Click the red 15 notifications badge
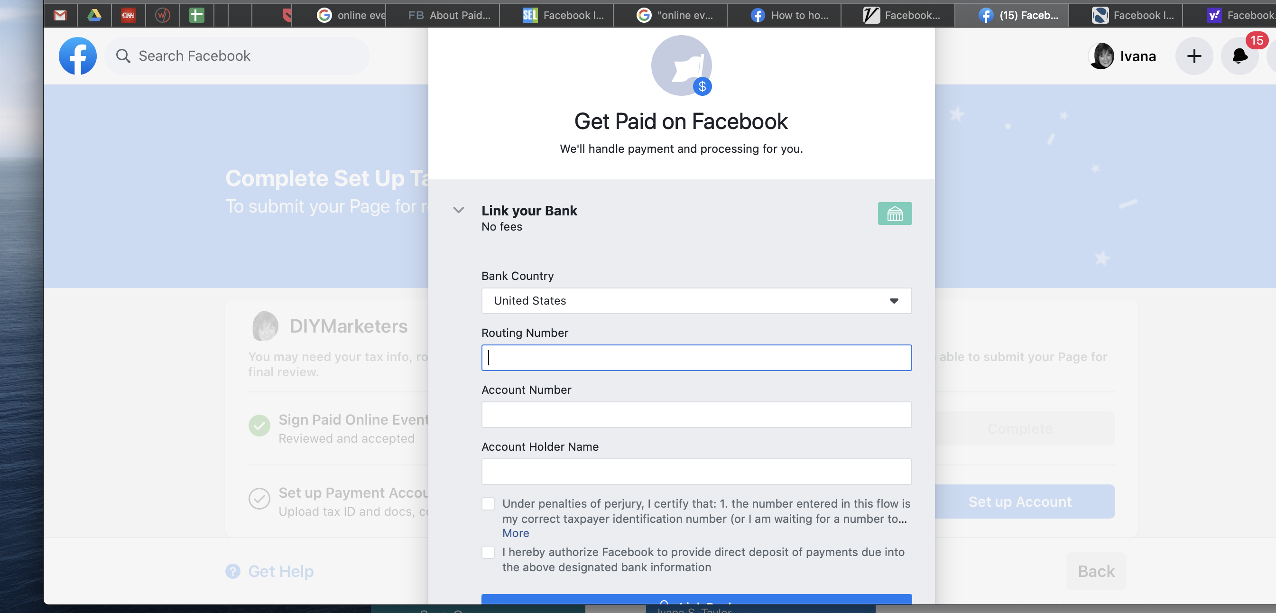The image size is (1276, 613). (1257, 41)
